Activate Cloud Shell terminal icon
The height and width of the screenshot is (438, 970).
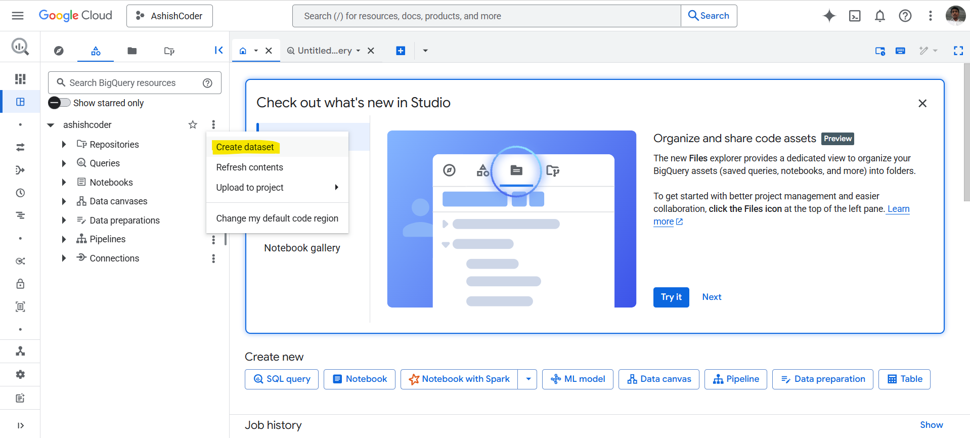(x=855, y=16)
